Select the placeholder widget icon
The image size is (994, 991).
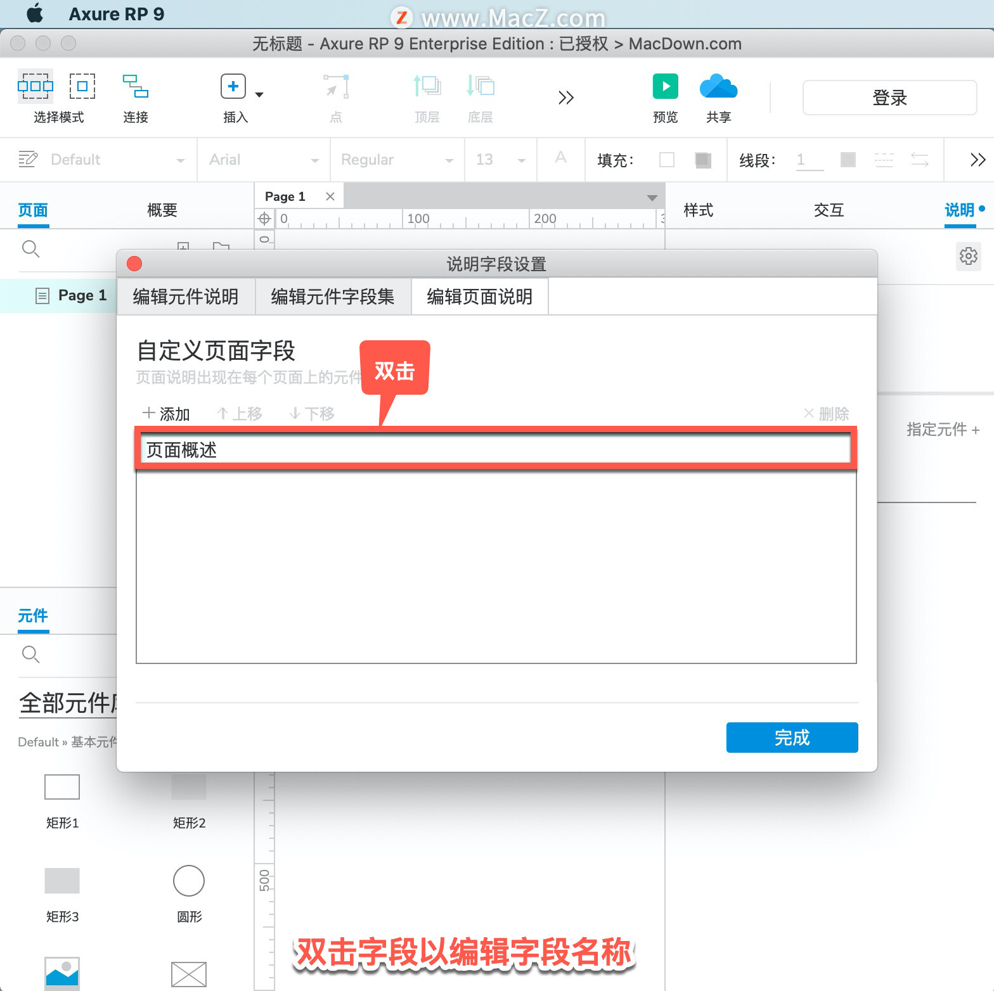click(x=189, y=975)
